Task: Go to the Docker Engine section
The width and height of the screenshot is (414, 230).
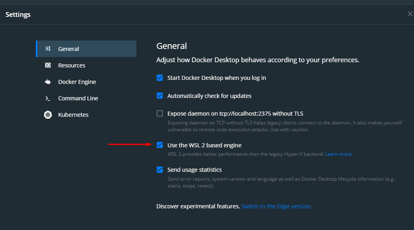Action: [x=77, y=82]
